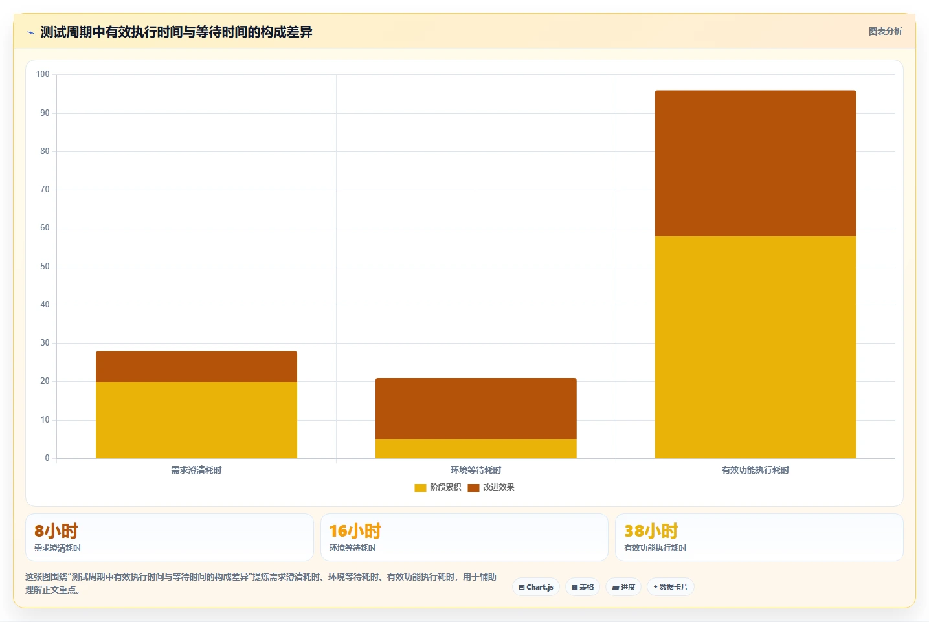
Task: Click the 100 y-axis tick label
Action: [43, 74]
